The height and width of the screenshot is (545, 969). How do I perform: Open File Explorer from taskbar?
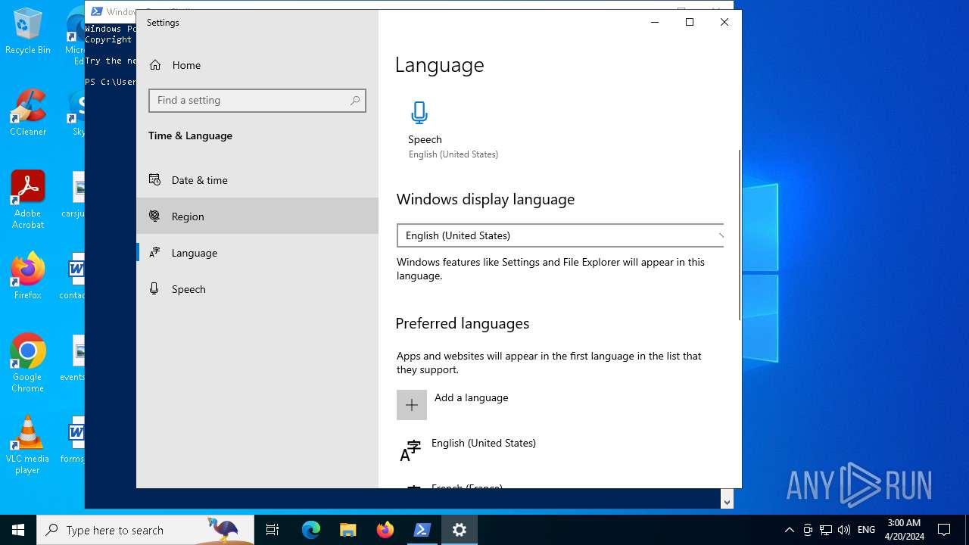click(347, 530)
